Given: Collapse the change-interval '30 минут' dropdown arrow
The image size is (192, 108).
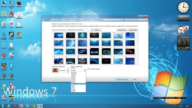Looking at the screenshot, I should tap(85, 70).
